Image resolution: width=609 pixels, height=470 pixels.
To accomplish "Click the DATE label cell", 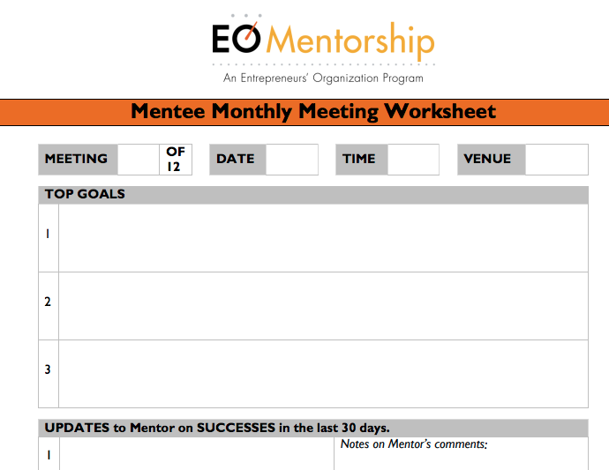I will pyautogui.click(x=237, y=160).
